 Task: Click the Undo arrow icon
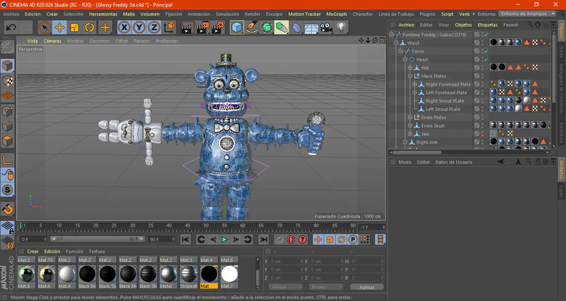point(11,27)
